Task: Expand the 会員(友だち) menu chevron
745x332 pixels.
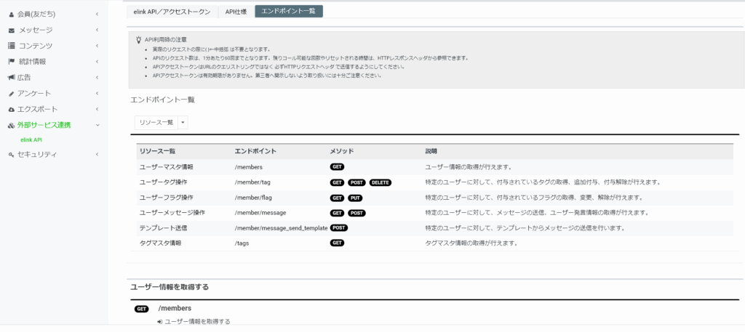Action: point(97,15)
